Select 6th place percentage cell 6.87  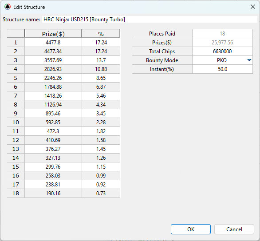coord(101,87)
